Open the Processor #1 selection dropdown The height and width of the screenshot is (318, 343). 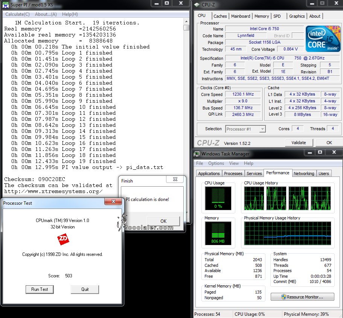[262, 129]
